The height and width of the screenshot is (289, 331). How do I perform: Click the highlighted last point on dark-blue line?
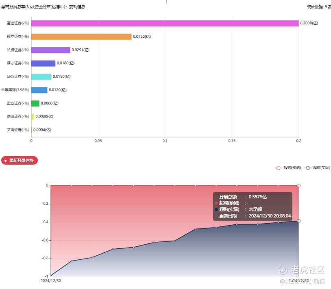coord(299,221)
